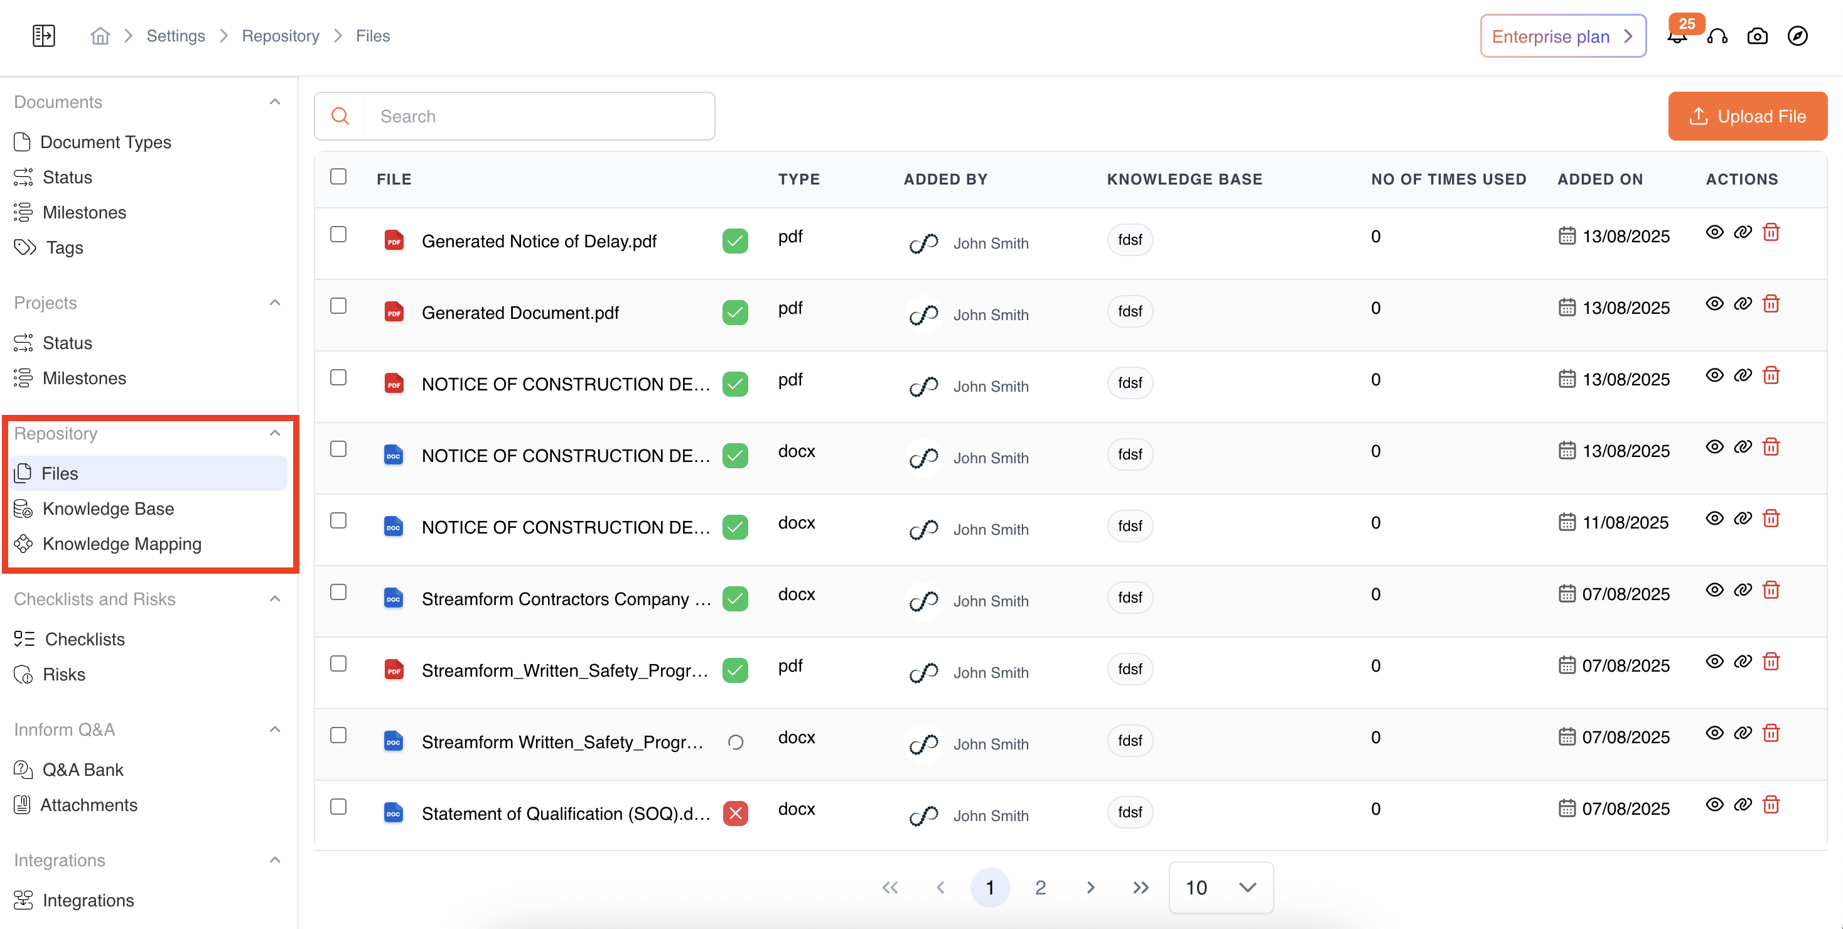Click link icon for Generated Document.pdf

[x=1743, y=304]
